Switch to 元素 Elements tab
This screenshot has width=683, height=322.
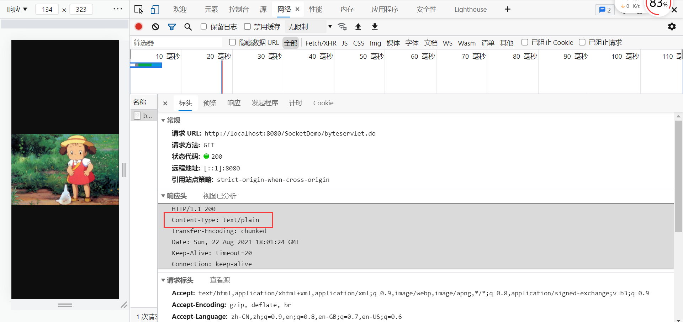click(x=211, y=10)
